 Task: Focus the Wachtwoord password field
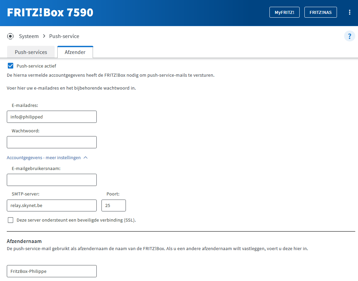(x=52, y=142)
